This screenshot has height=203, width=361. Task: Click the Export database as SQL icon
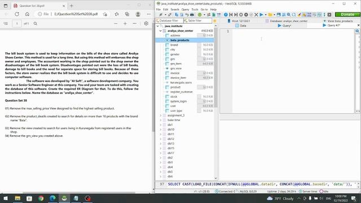point(214,15)
